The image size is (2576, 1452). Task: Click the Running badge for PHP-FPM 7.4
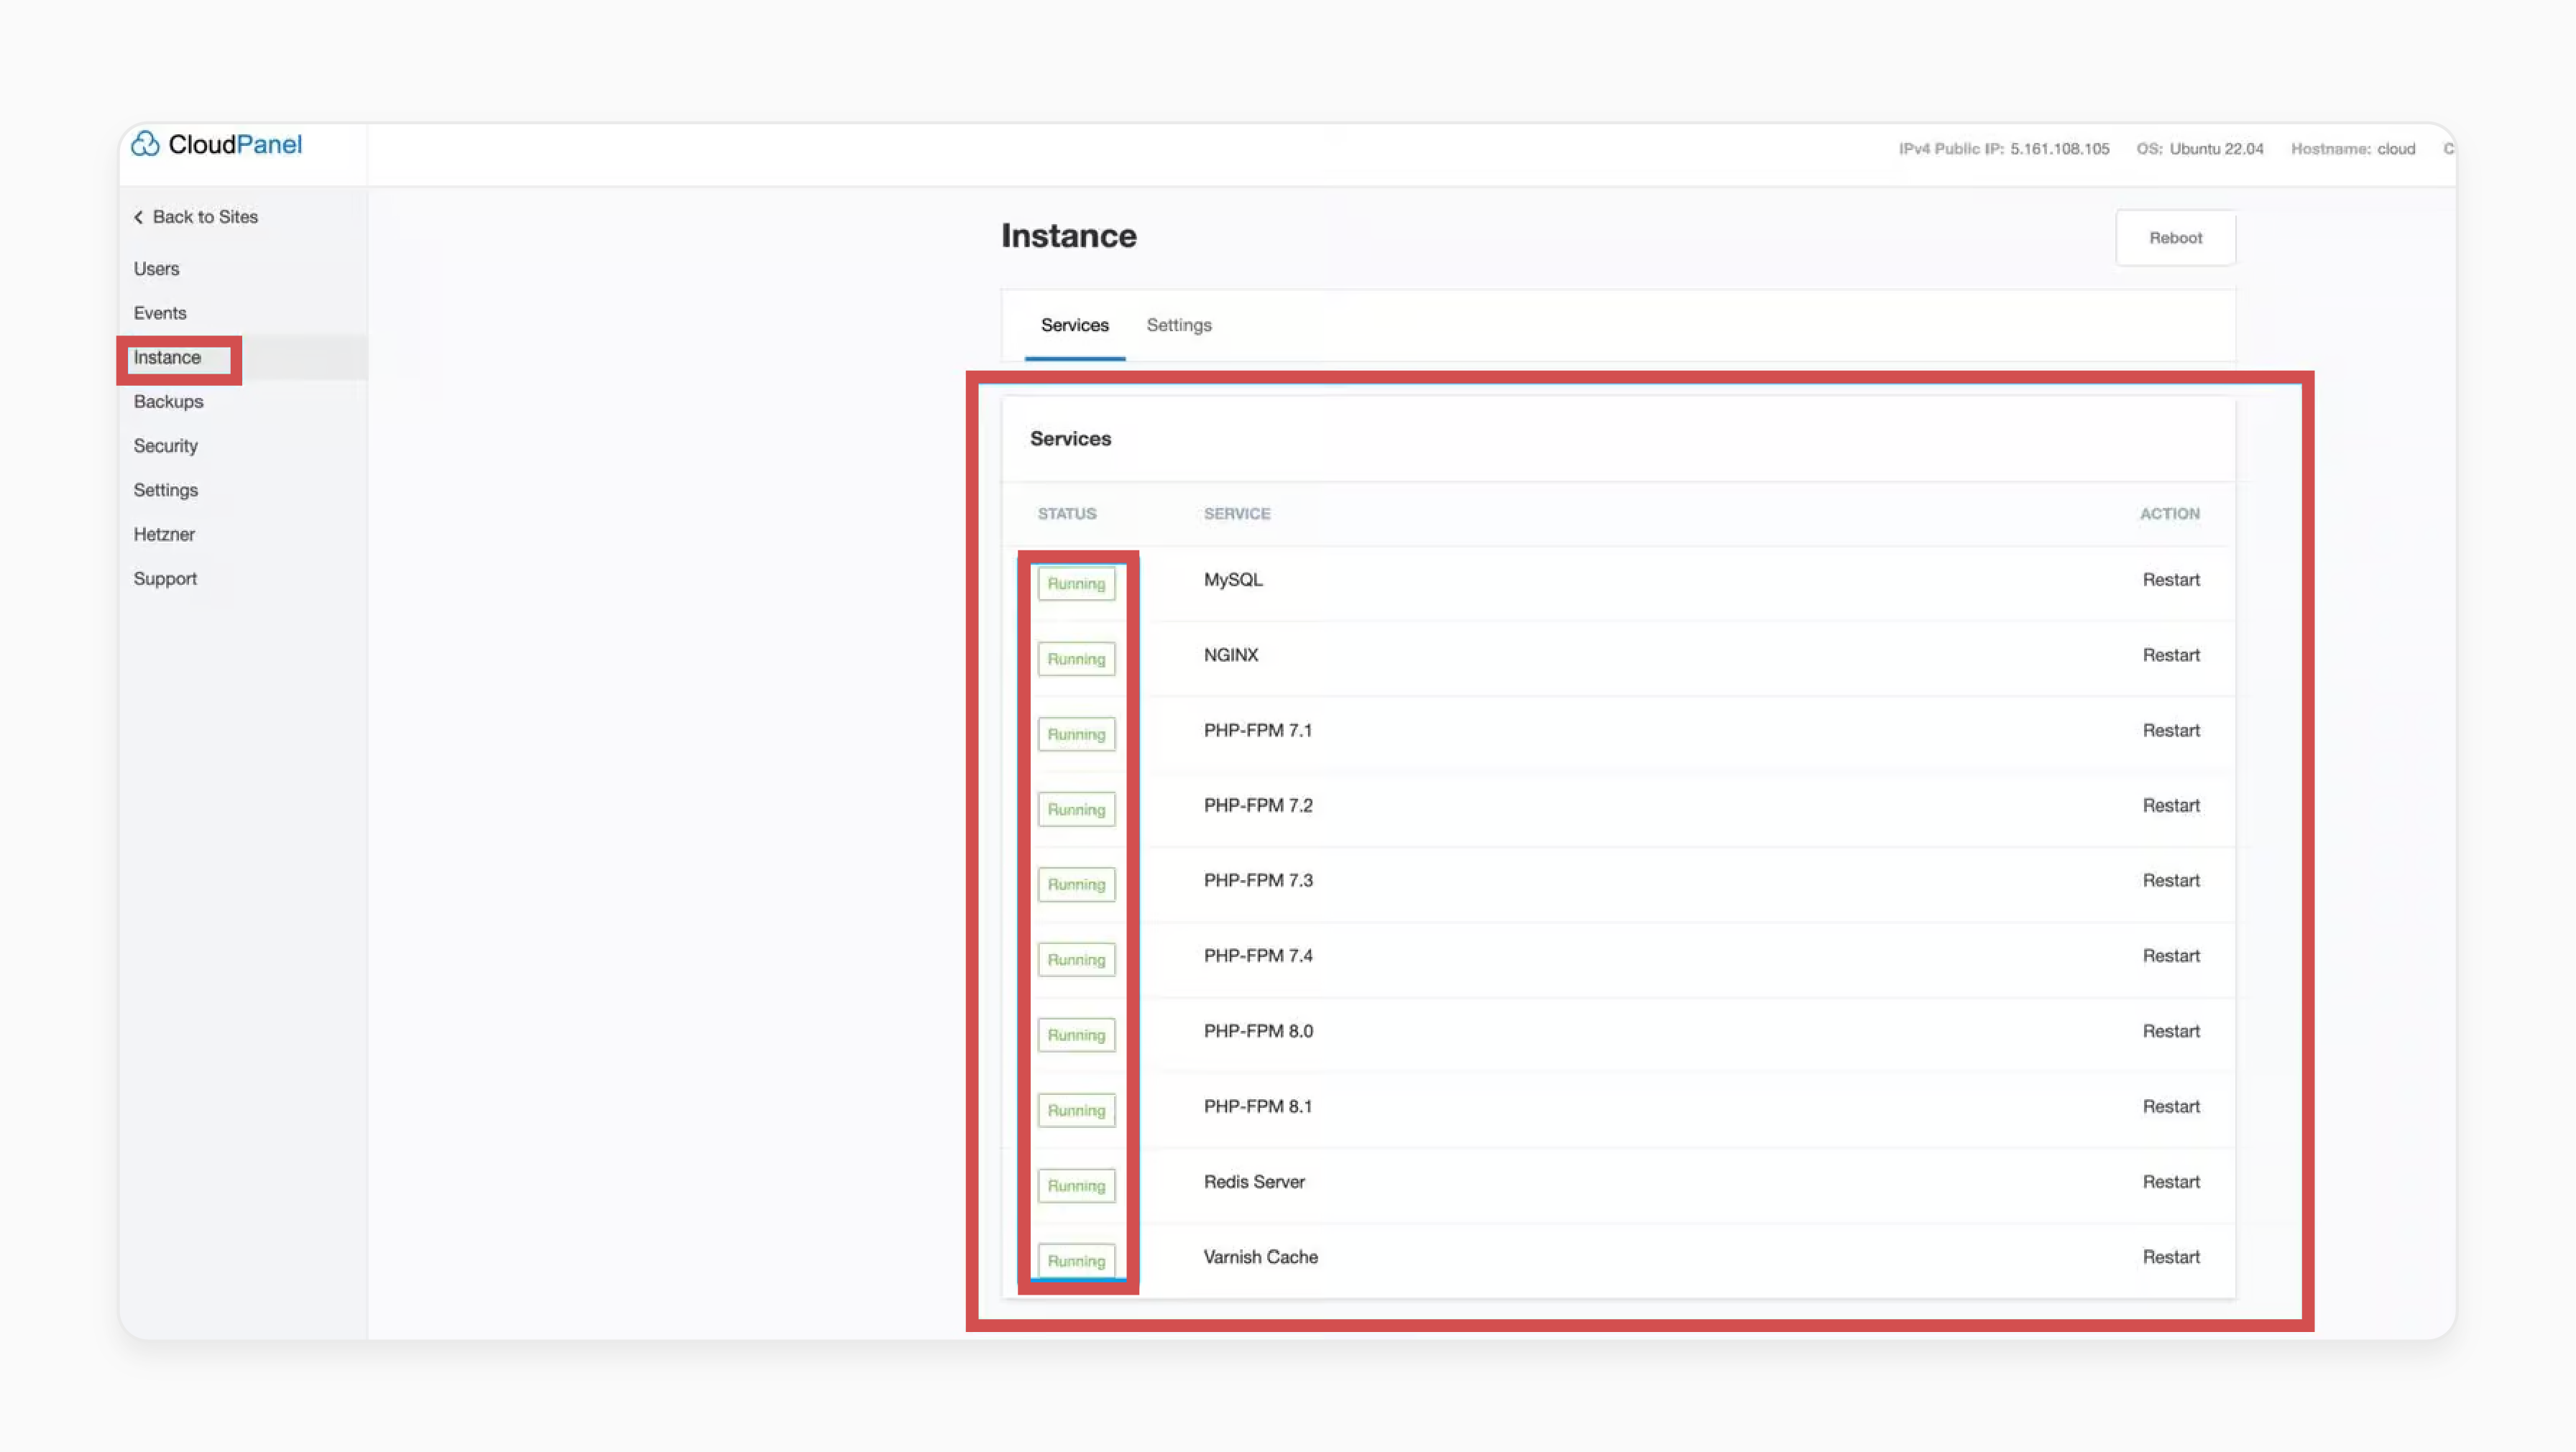pos(1076,961)
